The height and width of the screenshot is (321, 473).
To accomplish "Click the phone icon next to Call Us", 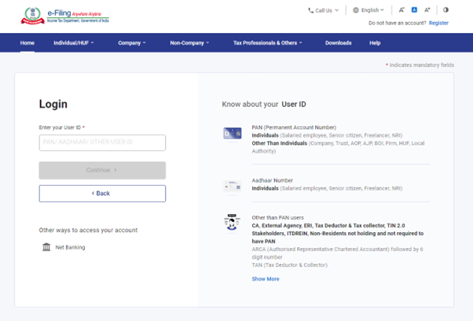I will (x=310, y=10).
